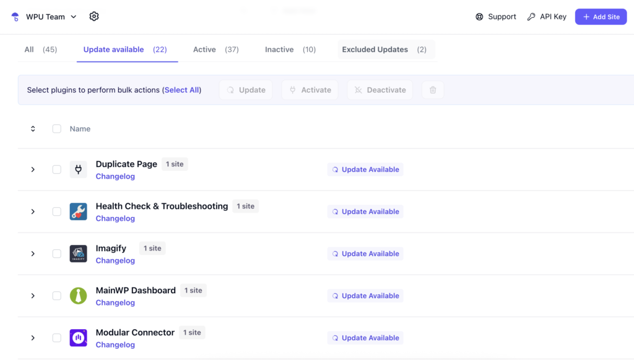
Task: Expand the MainWP Dashboard row
Action: pyautogui.click(x=33, y=296)
